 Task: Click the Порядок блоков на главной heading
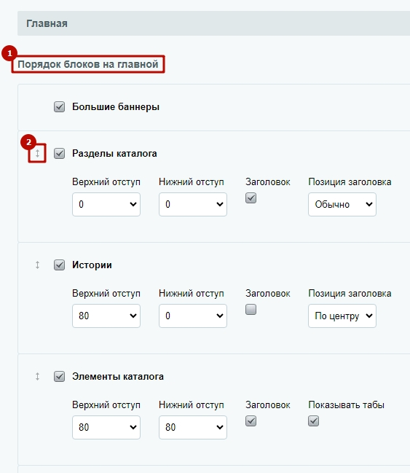87,64
